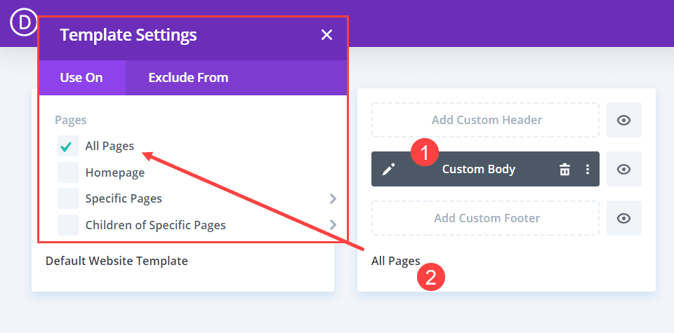Select the Use On tab
The image size is (674, 333).
pos(81,78)
